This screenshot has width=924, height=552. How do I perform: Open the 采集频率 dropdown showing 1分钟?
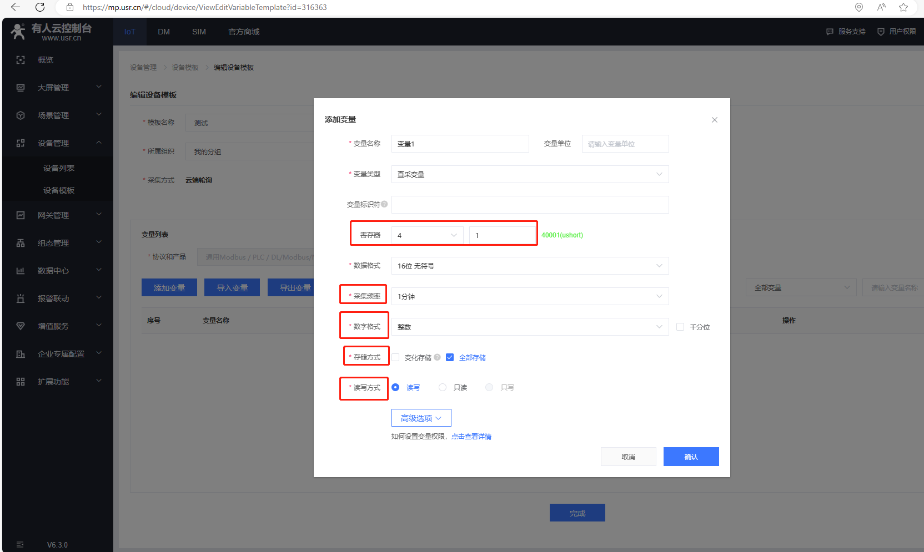coord(530,296)
